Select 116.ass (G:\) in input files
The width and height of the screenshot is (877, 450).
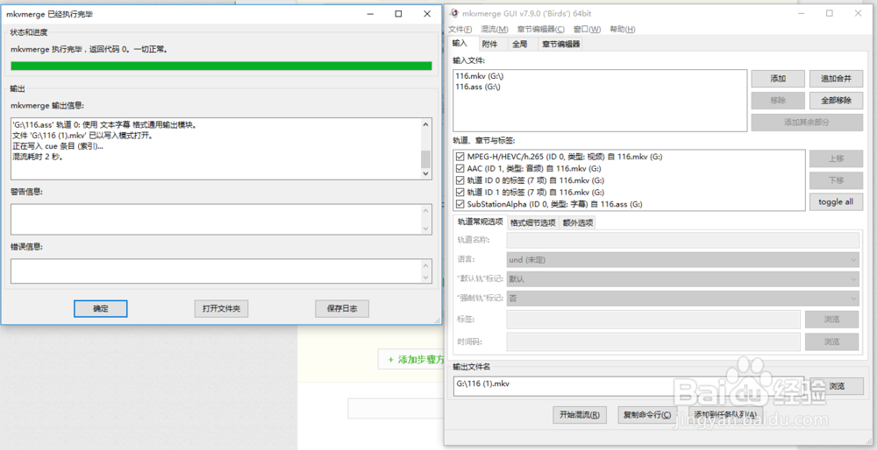[478, 87]
